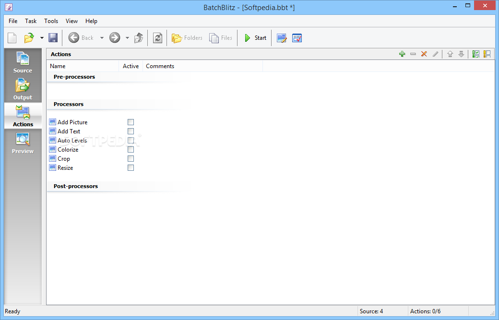Start batch processing with Start button
The image size is (499, 320).
click(255, 38)
